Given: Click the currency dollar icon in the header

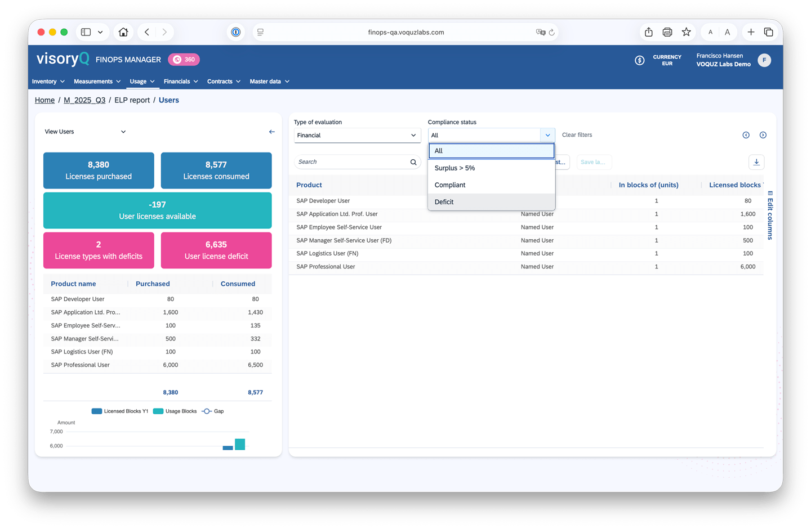Looking at the screenshot, I should point(640,60).
